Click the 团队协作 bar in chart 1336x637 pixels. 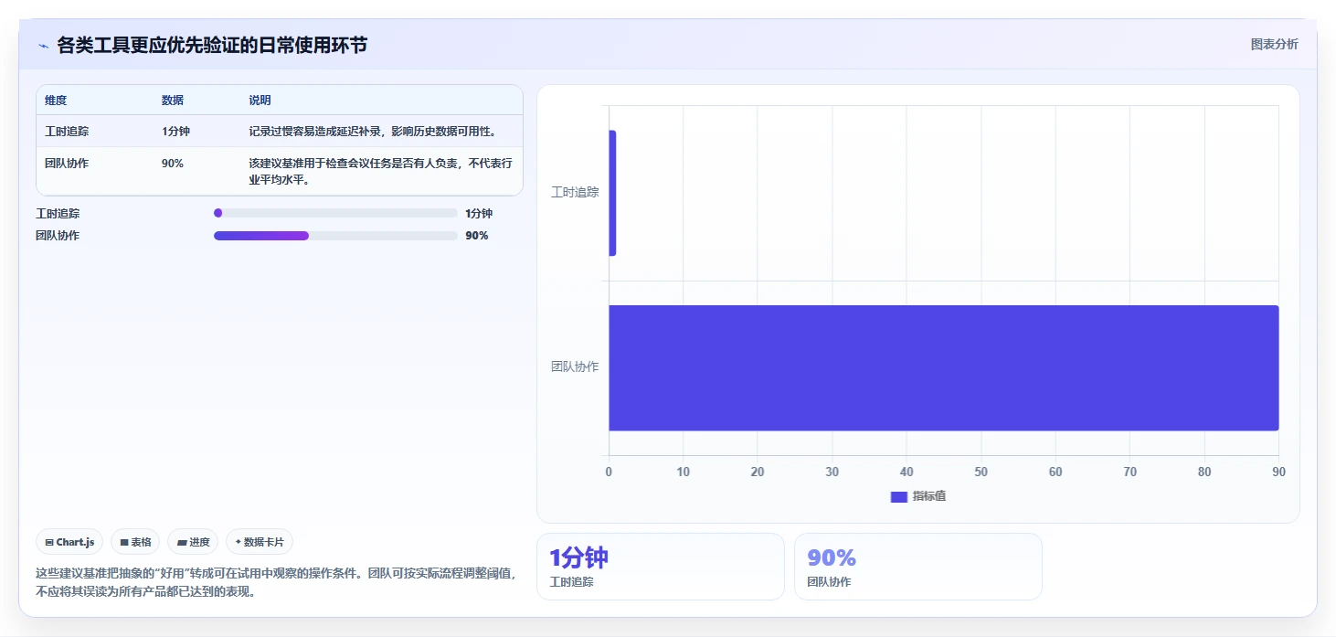click(x=943, y=367)
